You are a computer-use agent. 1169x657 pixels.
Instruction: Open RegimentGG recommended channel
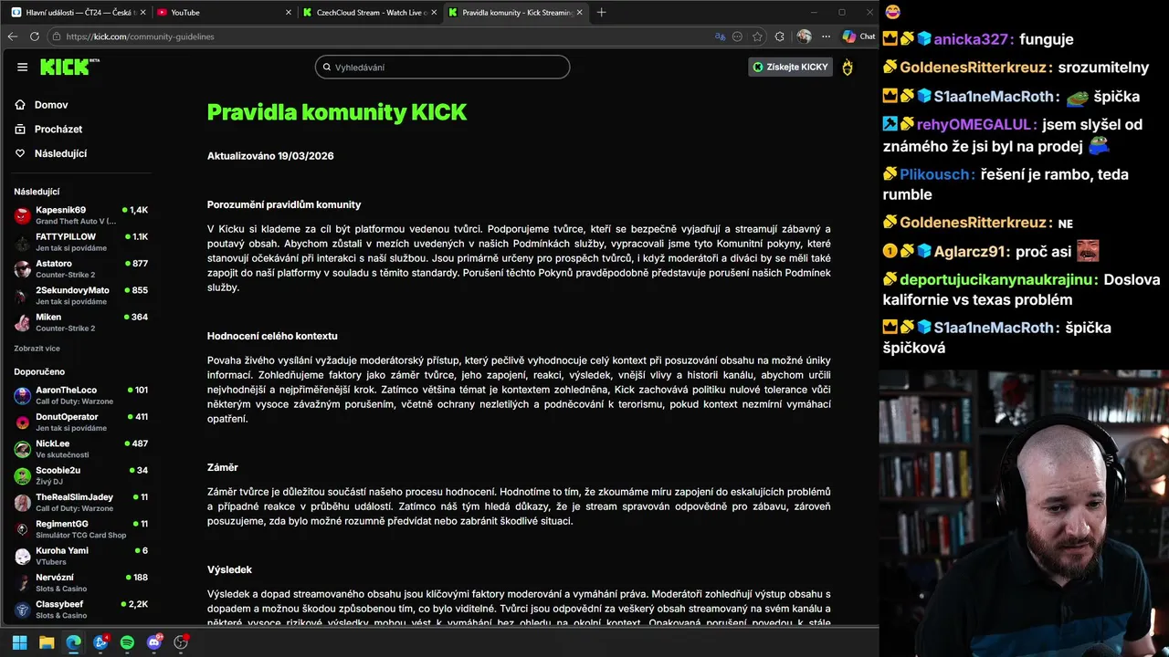pos(80,529)
